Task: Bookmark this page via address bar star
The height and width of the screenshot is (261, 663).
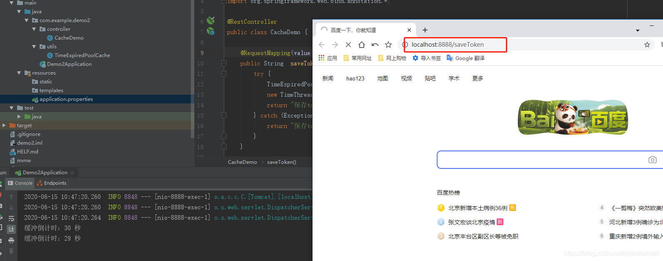Action: pyautogui.click(x=647, y=45)
